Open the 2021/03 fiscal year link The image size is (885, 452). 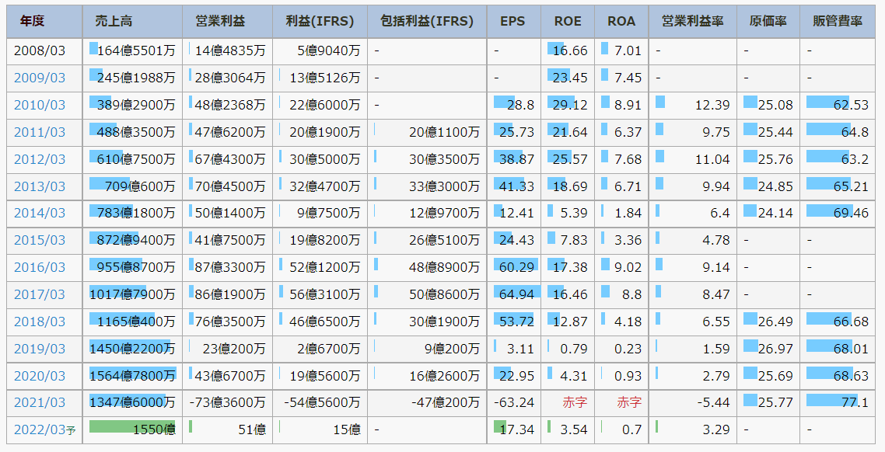[40, 402]
